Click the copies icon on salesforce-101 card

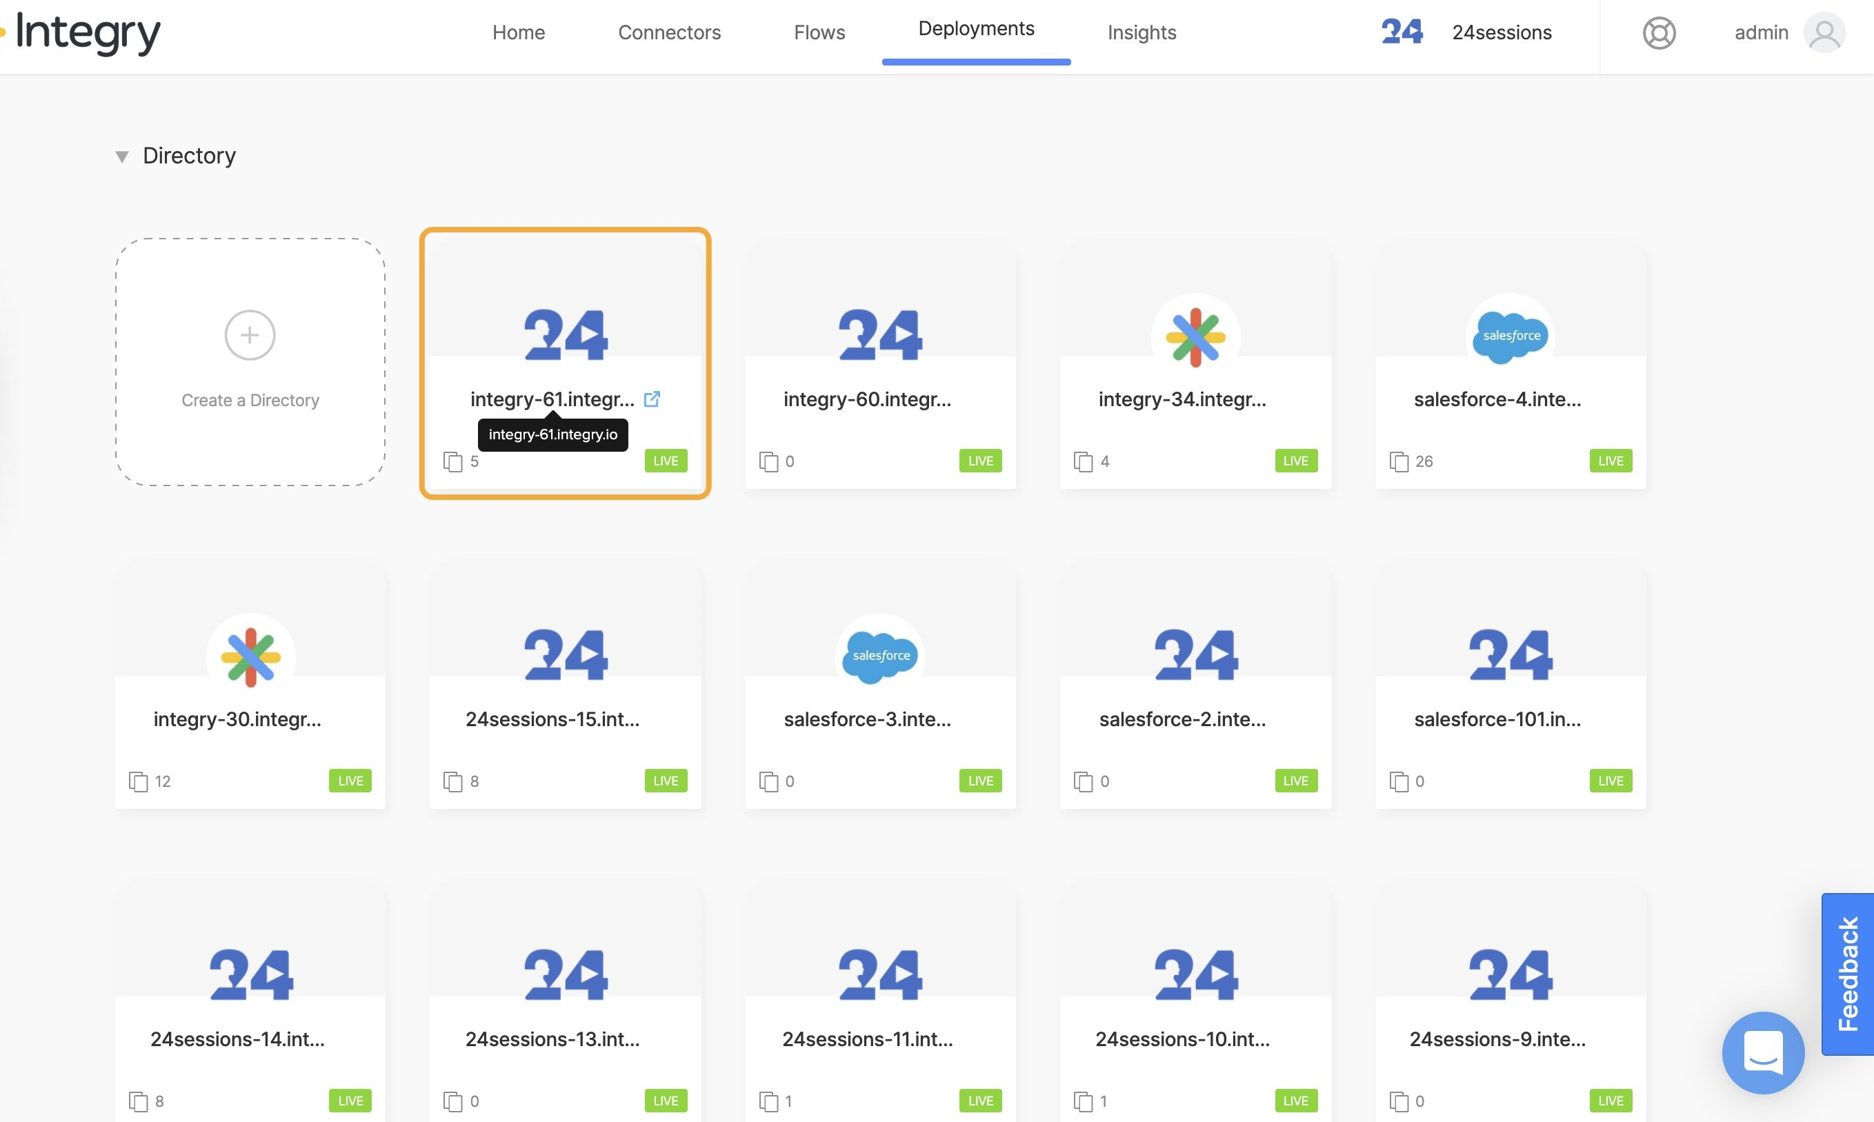[1399, 781]
